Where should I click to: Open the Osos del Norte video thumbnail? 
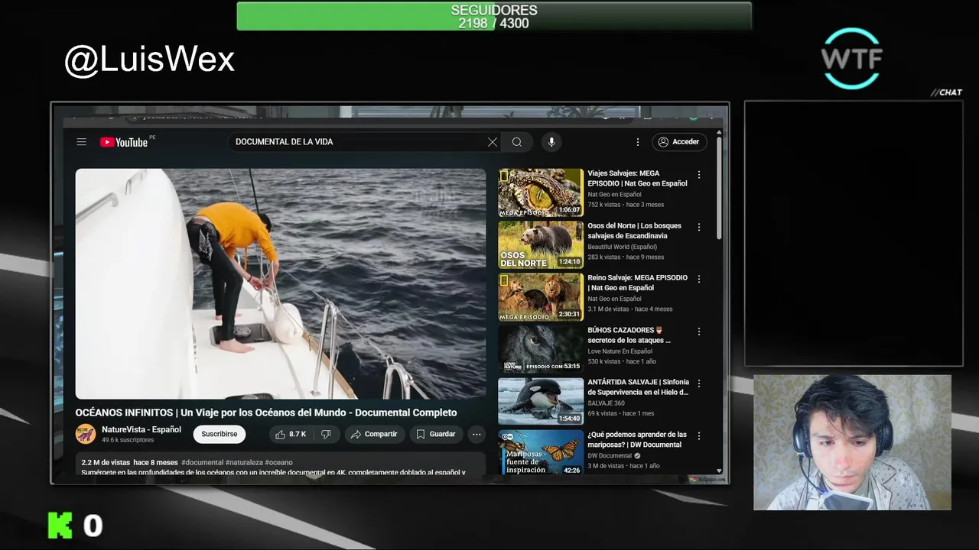(541, 244)
